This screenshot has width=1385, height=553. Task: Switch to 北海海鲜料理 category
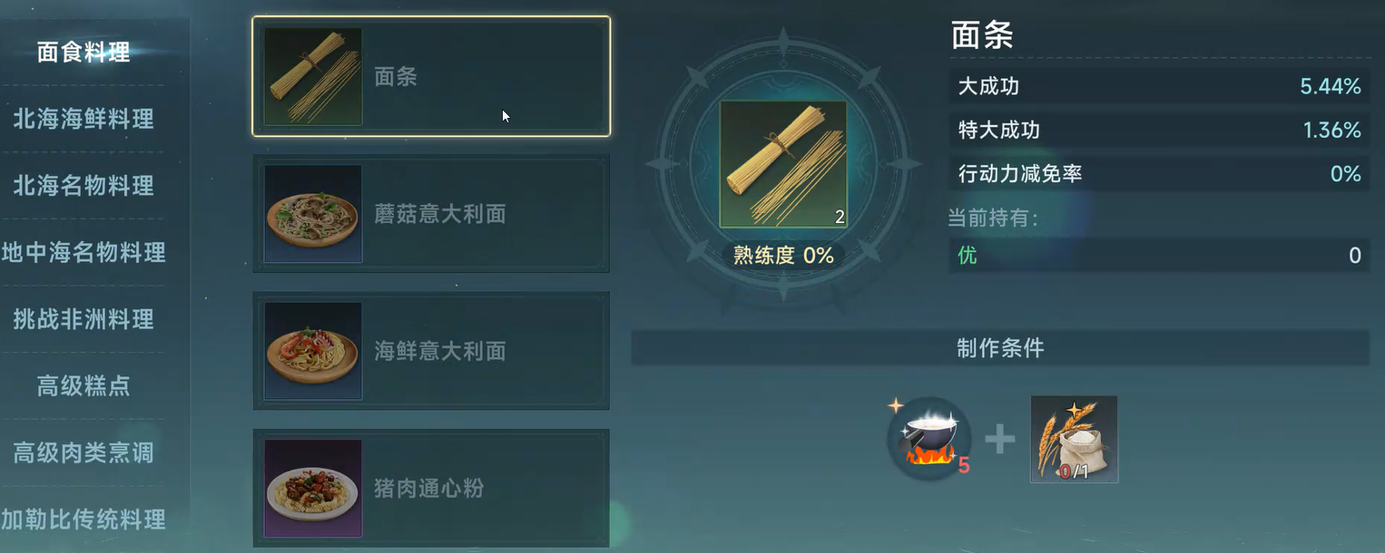(83, 119)
